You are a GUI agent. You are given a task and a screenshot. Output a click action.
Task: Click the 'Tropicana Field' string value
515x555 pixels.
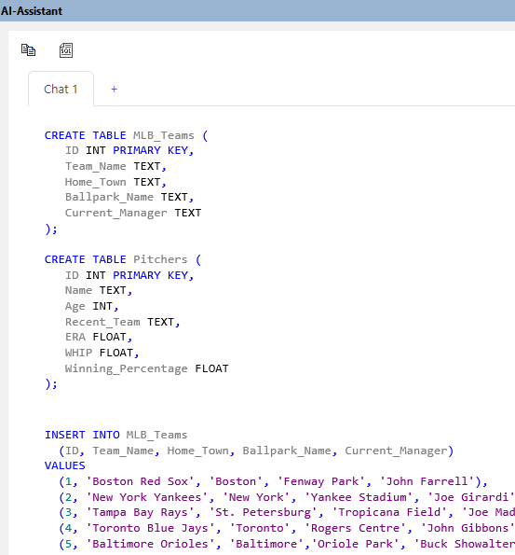tap(386, 512)
